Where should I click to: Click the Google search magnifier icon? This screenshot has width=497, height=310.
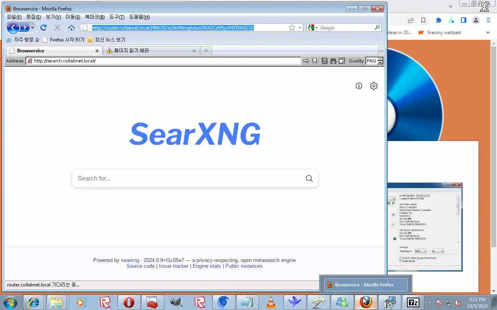click(377, 28)
